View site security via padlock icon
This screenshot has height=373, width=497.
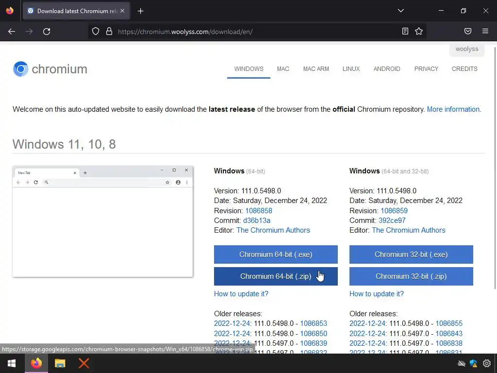pyautogui.click(x=109, y=32)
